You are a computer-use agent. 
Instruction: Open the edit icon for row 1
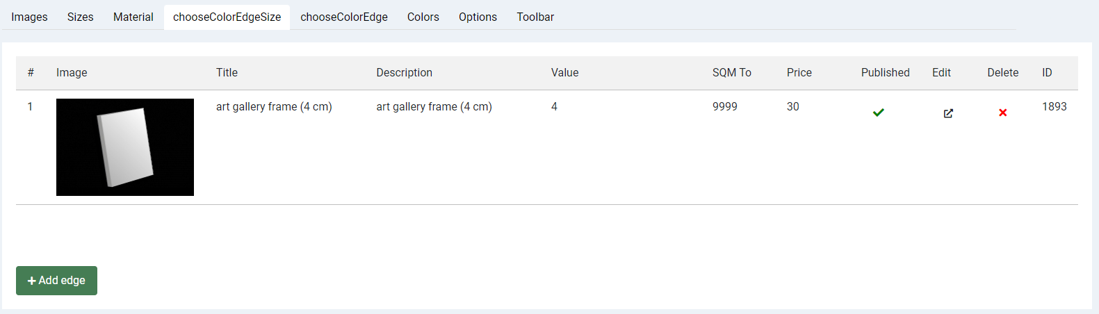pyautogui.click(x=948, y=113)
